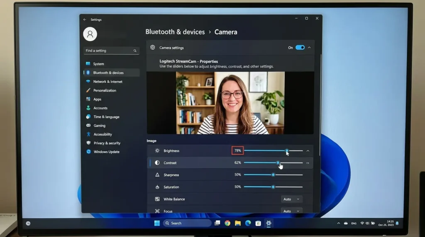
Task: Click the Sharpness triangle icon
Action: [157, 175]
